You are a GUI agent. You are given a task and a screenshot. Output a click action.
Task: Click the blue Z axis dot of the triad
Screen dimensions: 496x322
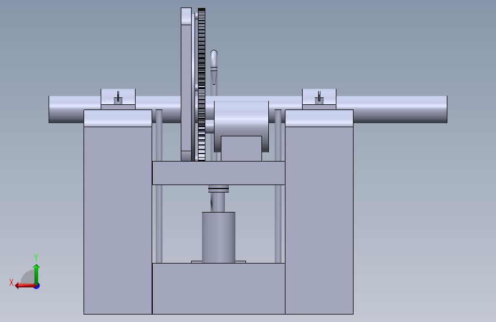pyautogui.click(x=37, y=286)
